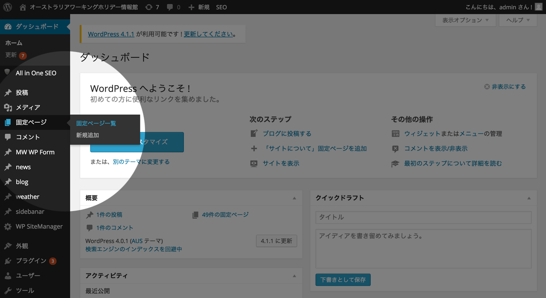Open the 1件の投稿 link

pos(109,214)
